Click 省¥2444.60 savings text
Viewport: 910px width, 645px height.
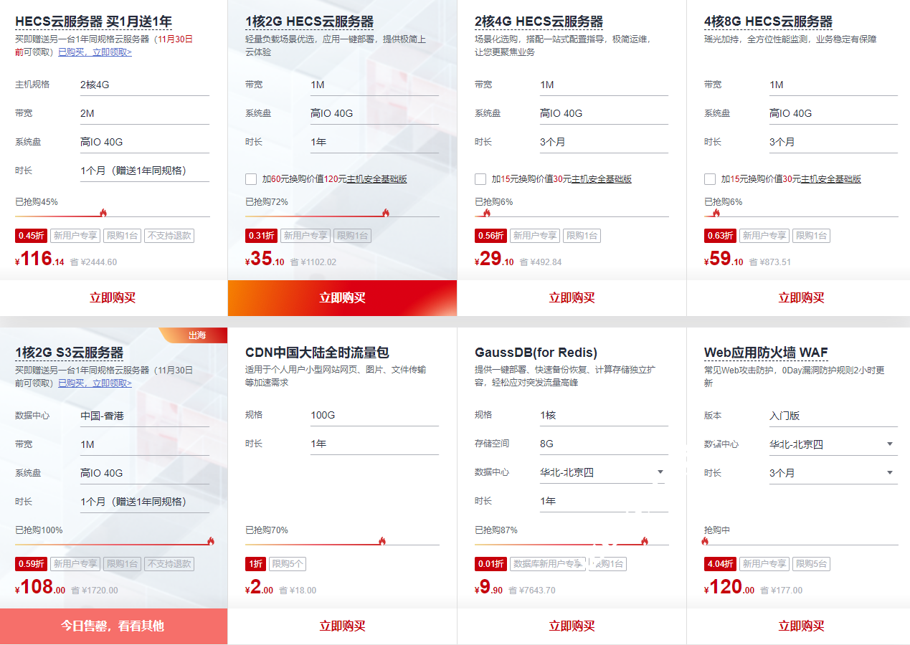[x=93, y=262]
